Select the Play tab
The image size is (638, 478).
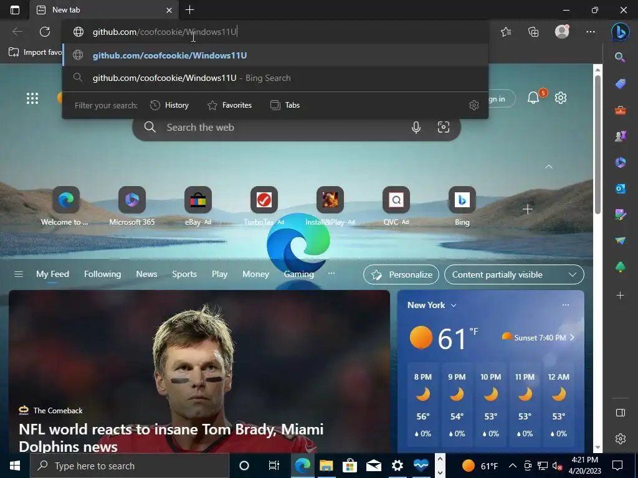tap(220, 274)
